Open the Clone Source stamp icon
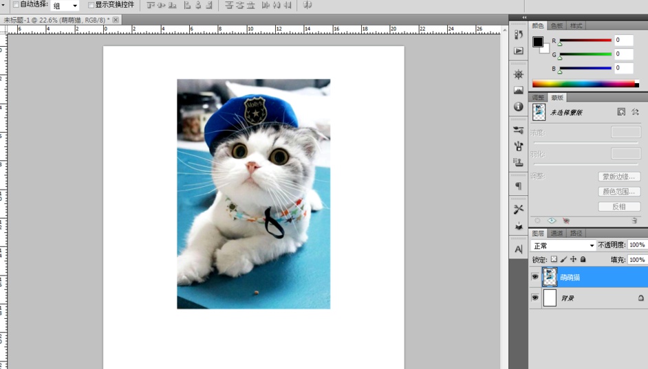This screenshot has height=369, width=648. tap(518, 161)
